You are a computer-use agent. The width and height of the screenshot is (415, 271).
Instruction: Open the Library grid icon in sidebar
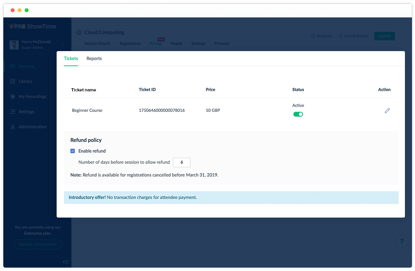point(12,81)
